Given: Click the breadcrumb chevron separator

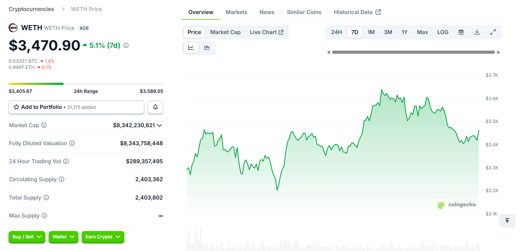Looking at the screenshot, I should coord(63,9).
